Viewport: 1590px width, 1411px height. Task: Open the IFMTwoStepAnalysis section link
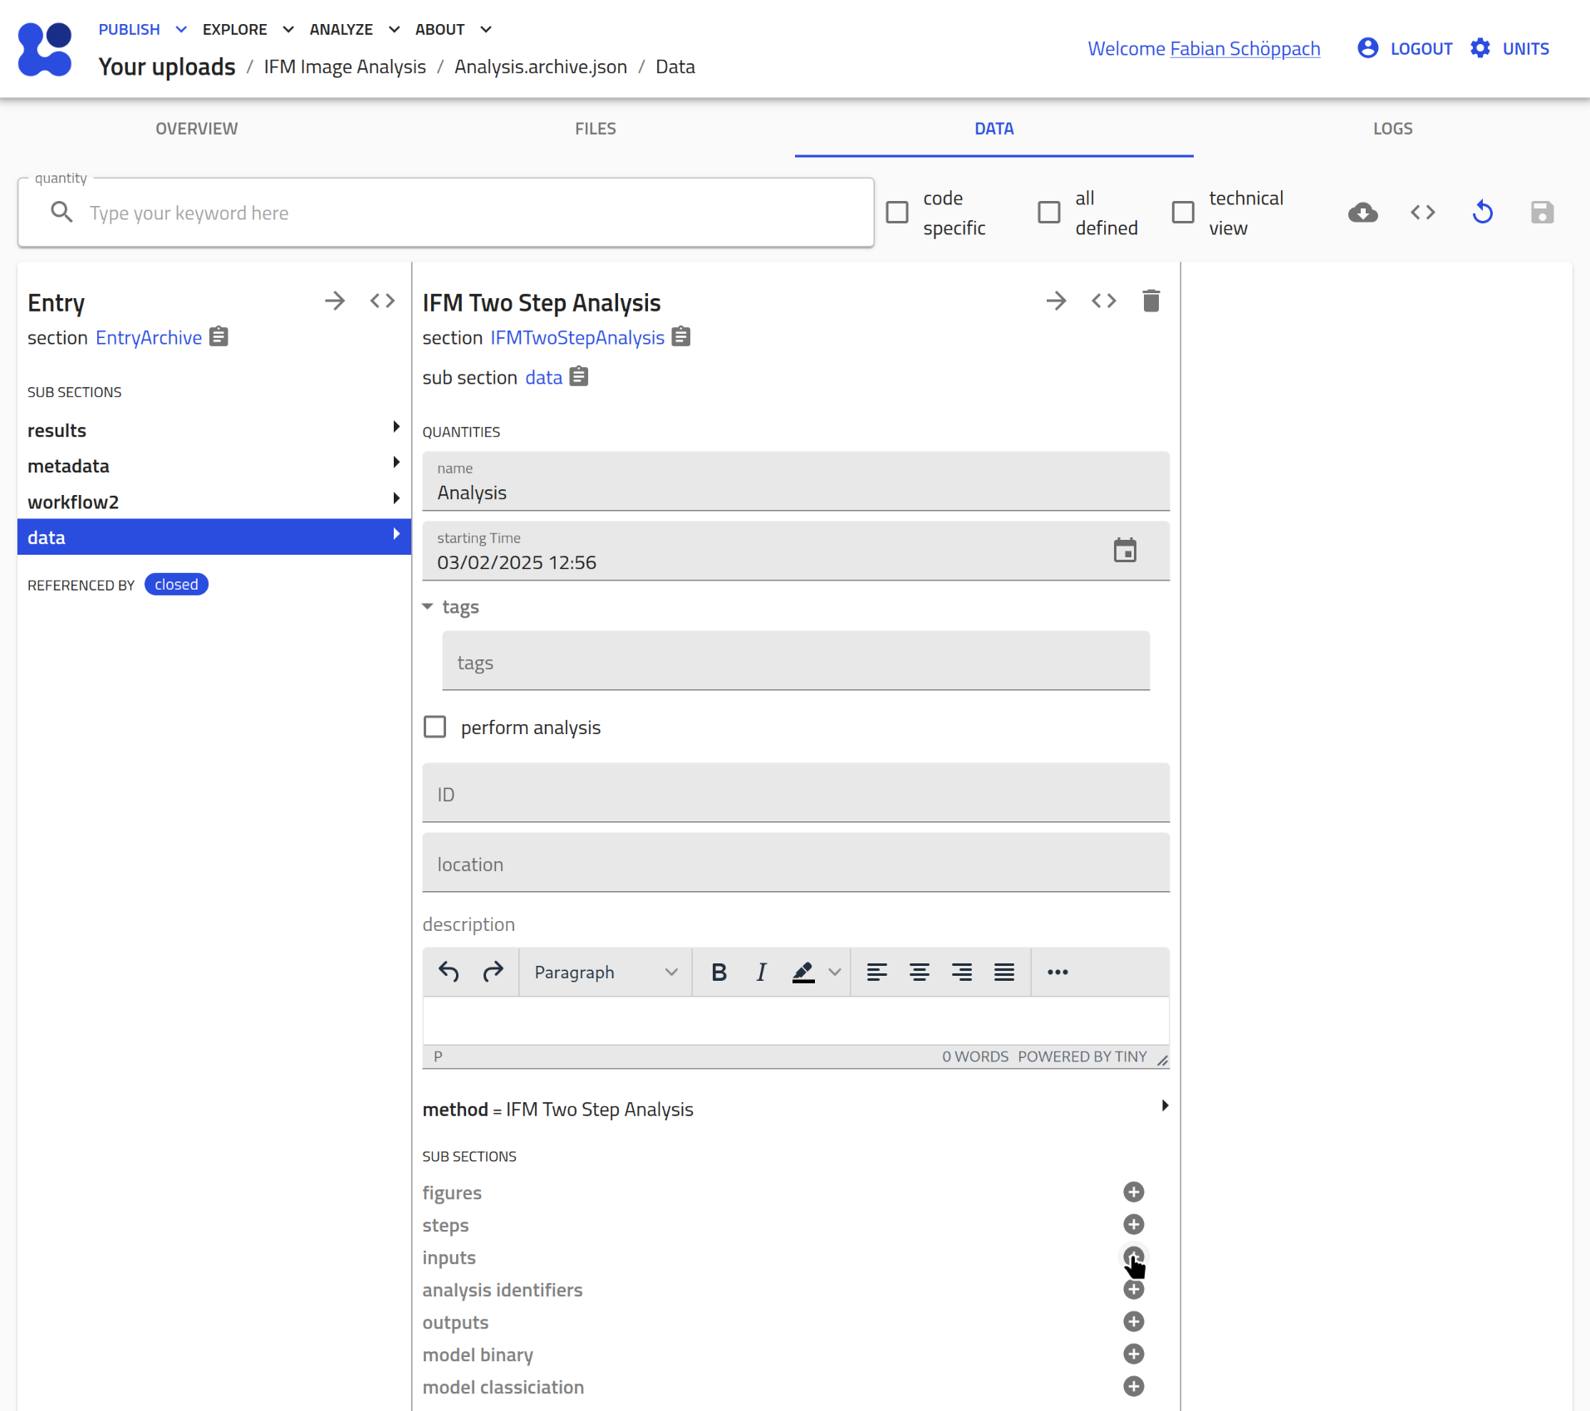click(577, 338)
